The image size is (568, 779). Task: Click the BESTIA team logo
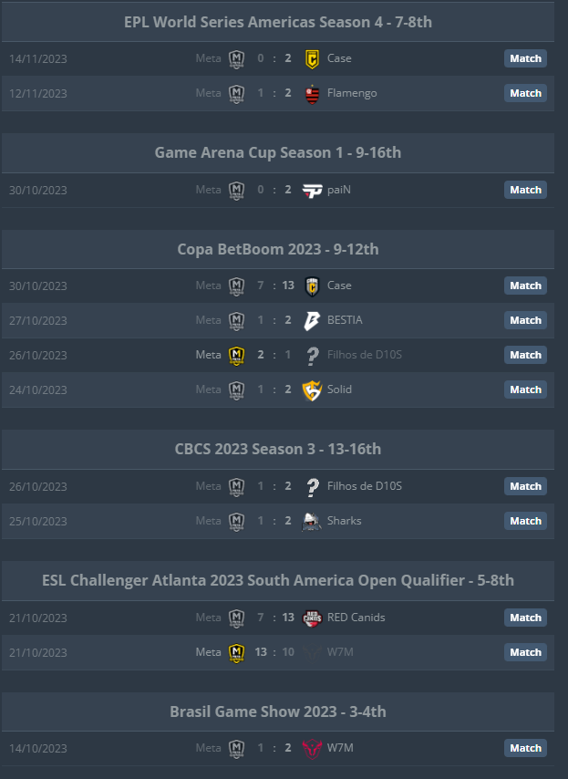tap(312, 320)
